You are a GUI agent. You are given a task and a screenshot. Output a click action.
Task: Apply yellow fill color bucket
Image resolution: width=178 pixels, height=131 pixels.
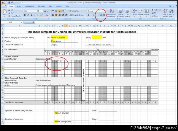pyautogui.click(x=42, y=15)
